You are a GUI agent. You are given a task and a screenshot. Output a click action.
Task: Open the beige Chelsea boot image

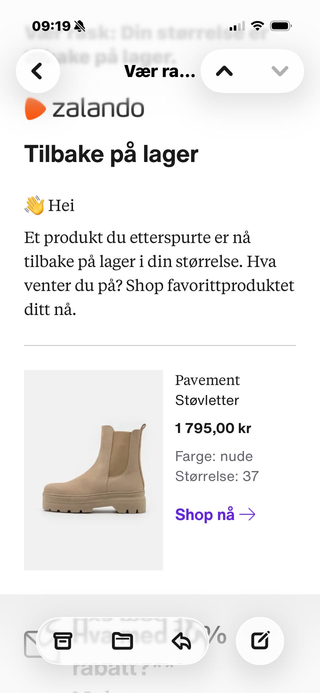pos(94,470)
